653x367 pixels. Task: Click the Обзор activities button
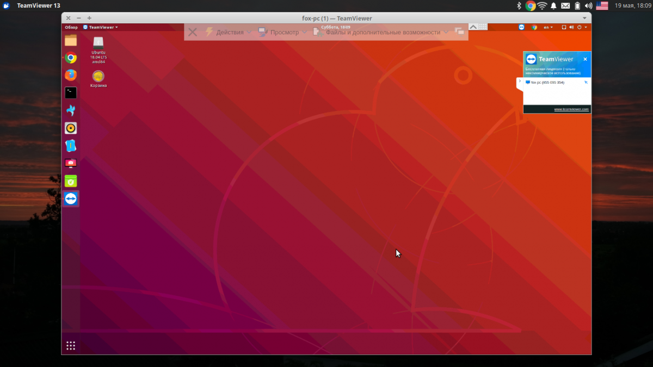click(x=71, y=27)
